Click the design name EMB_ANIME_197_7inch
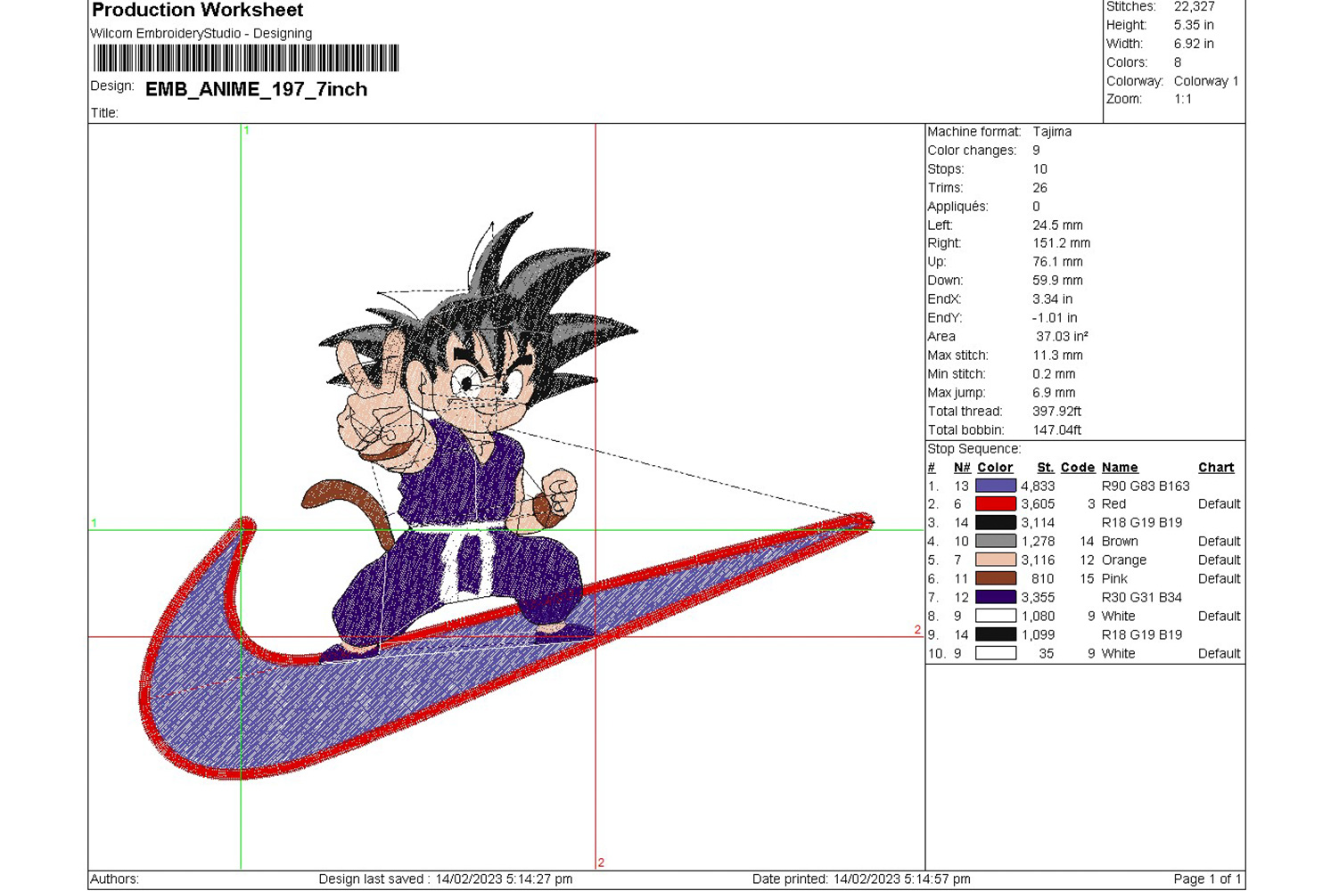Screen dimensions: 1339x891 (x=256, y=90)
